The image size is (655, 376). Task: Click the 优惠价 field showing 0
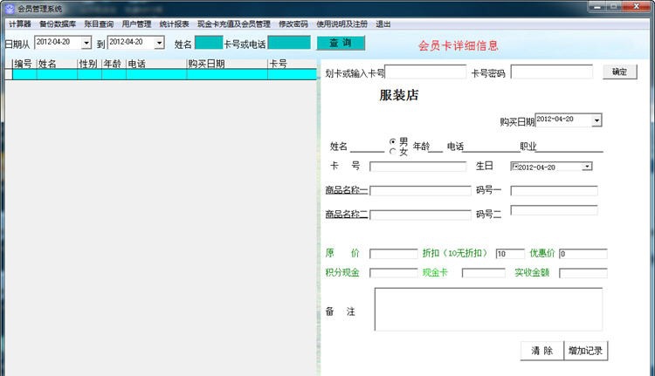coord(583,254)
